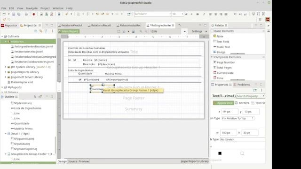301x169 pixels.
Task: Expand the MyReports project node
Action: click(x=2, y=87)
